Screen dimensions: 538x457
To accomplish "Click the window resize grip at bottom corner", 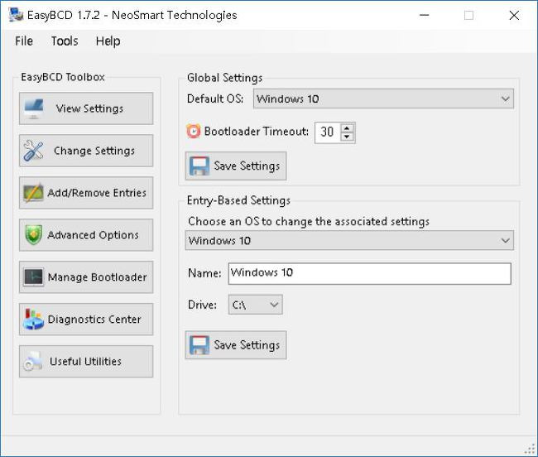I will click(531, 449).
